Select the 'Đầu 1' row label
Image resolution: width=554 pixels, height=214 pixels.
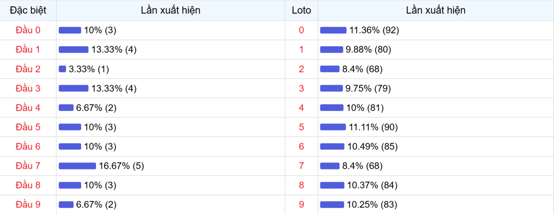coord(28,50)
